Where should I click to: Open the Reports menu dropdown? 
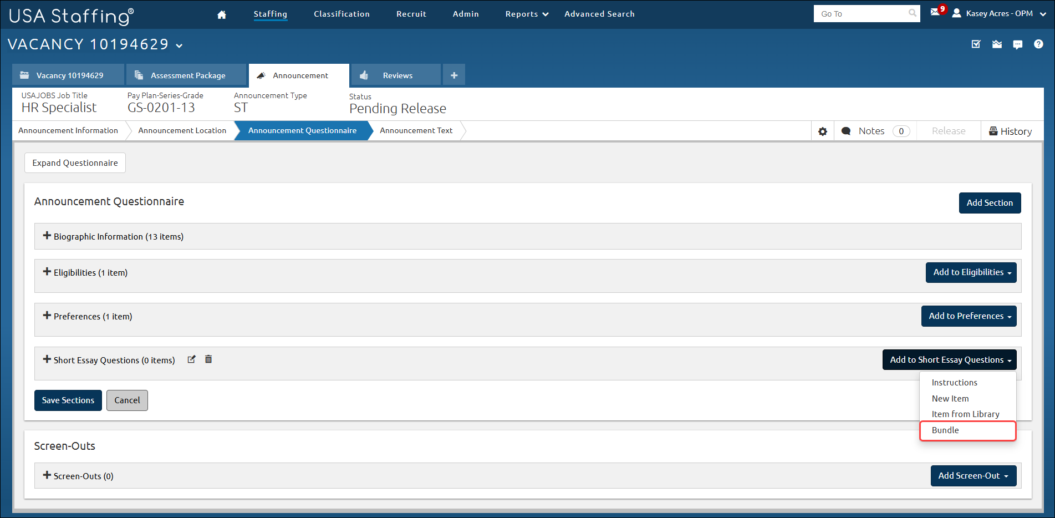tap(527, 14)
